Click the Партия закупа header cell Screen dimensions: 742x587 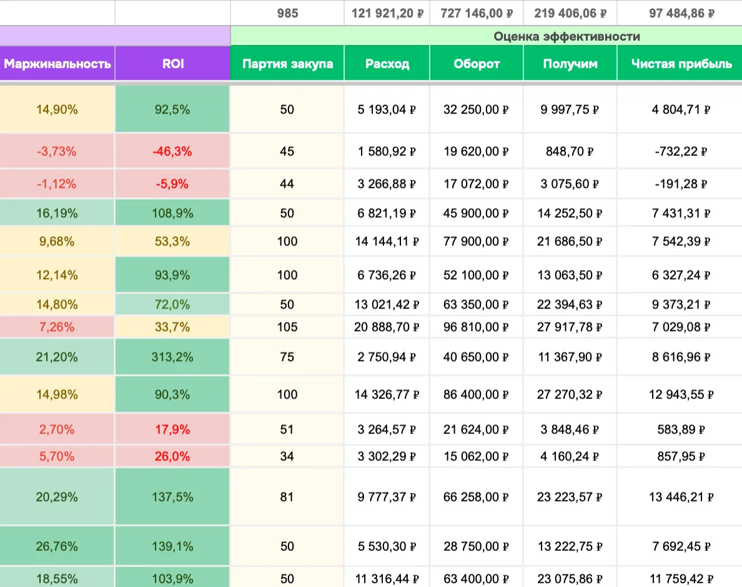point(287,63)
